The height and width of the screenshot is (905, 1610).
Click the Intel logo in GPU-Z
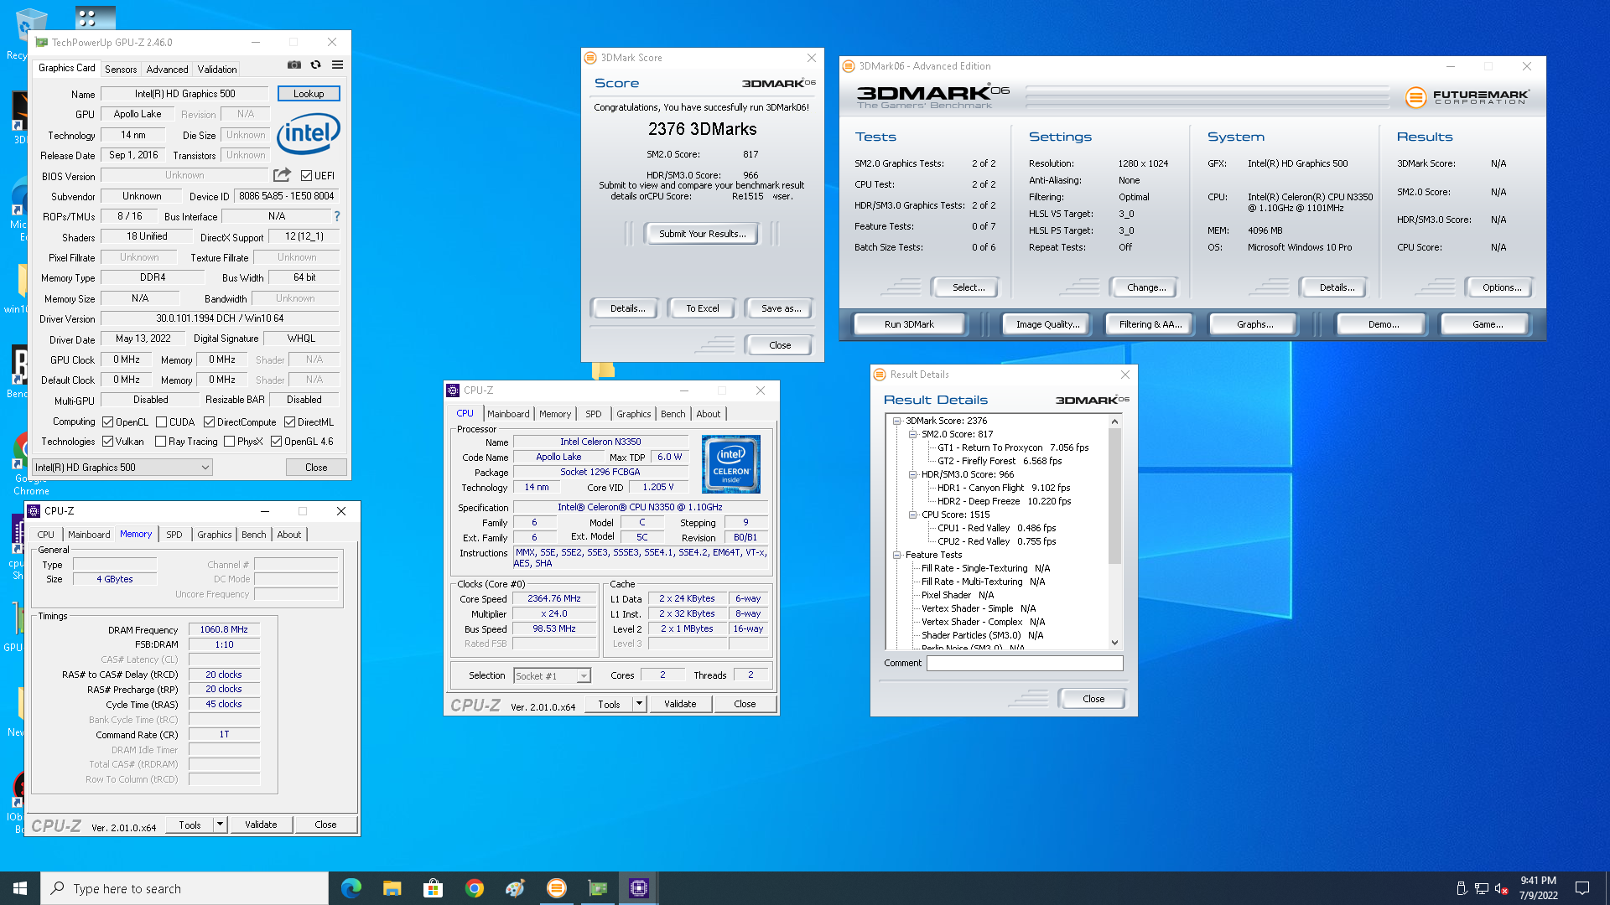pos(309,133)
